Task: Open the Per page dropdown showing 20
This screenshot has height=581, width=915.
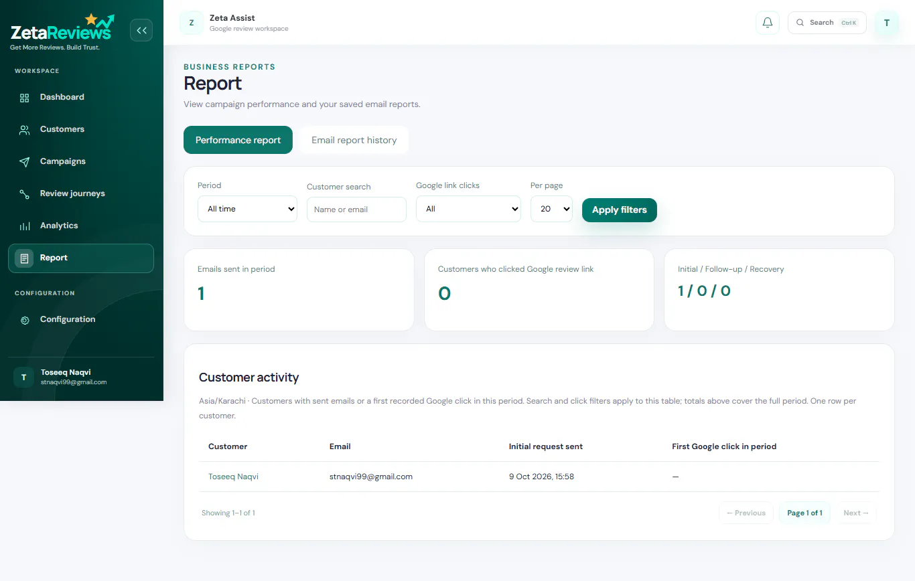Action: click(x=551, y=209)
